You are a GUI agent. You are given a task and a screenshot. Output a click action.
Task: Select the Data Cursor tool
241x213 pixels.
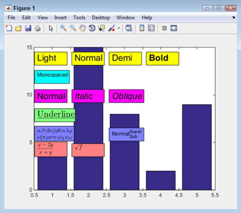tap(101, 28)
